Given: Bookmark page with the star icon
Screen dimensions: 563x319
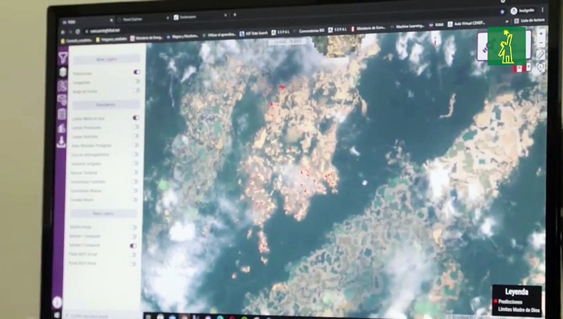Looking at the screenshot, I should [502, 12].
